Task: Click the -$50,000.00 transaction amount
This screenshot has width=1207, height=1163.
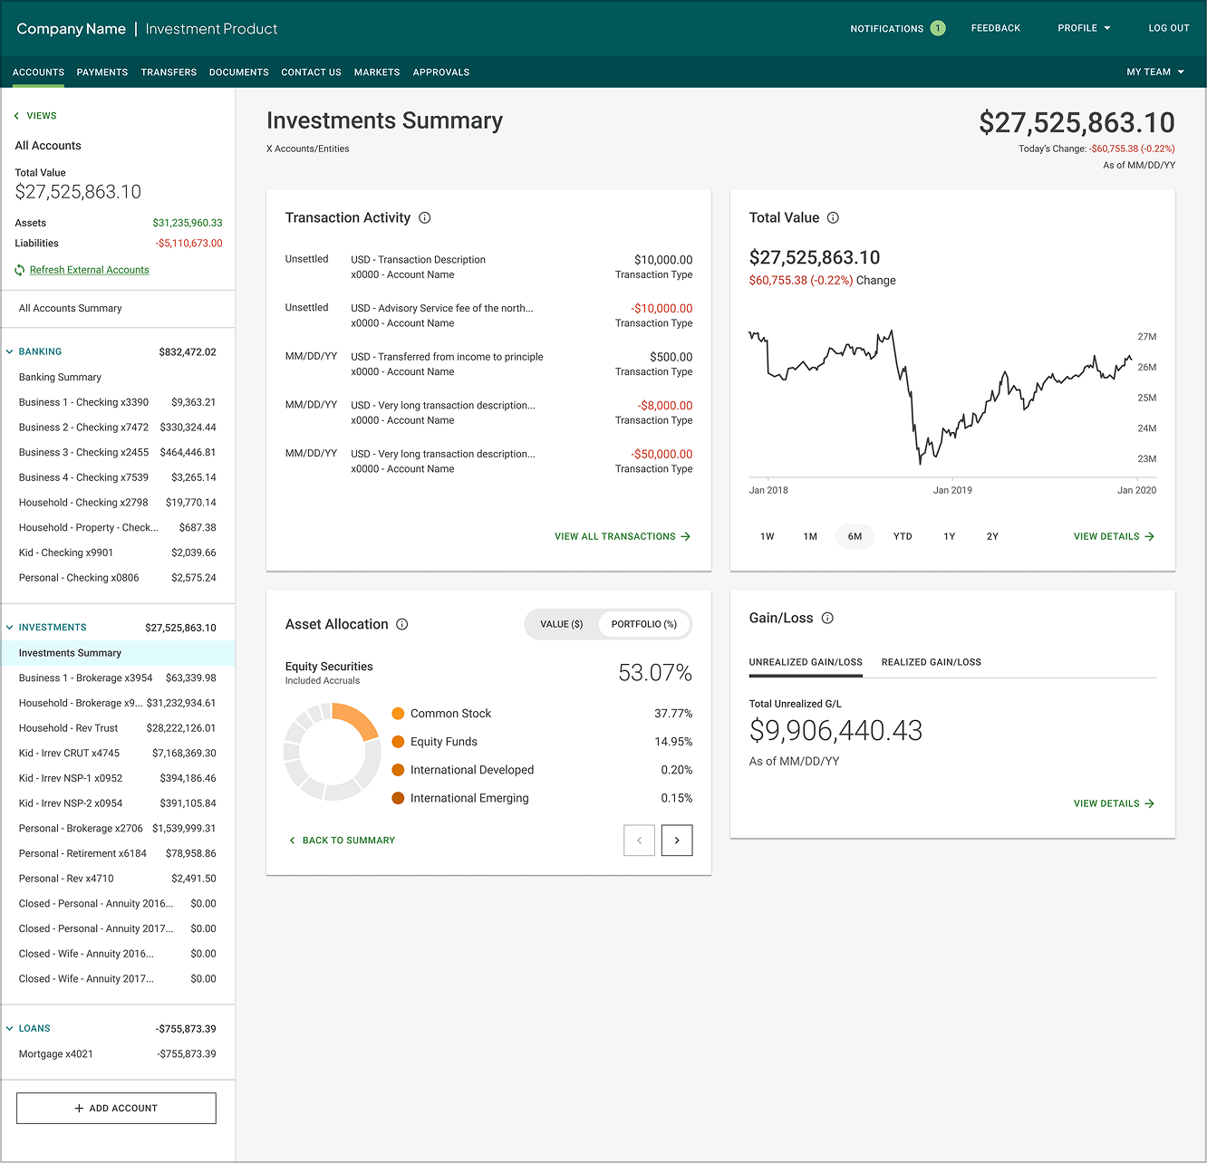Action: tap(661, 455)
